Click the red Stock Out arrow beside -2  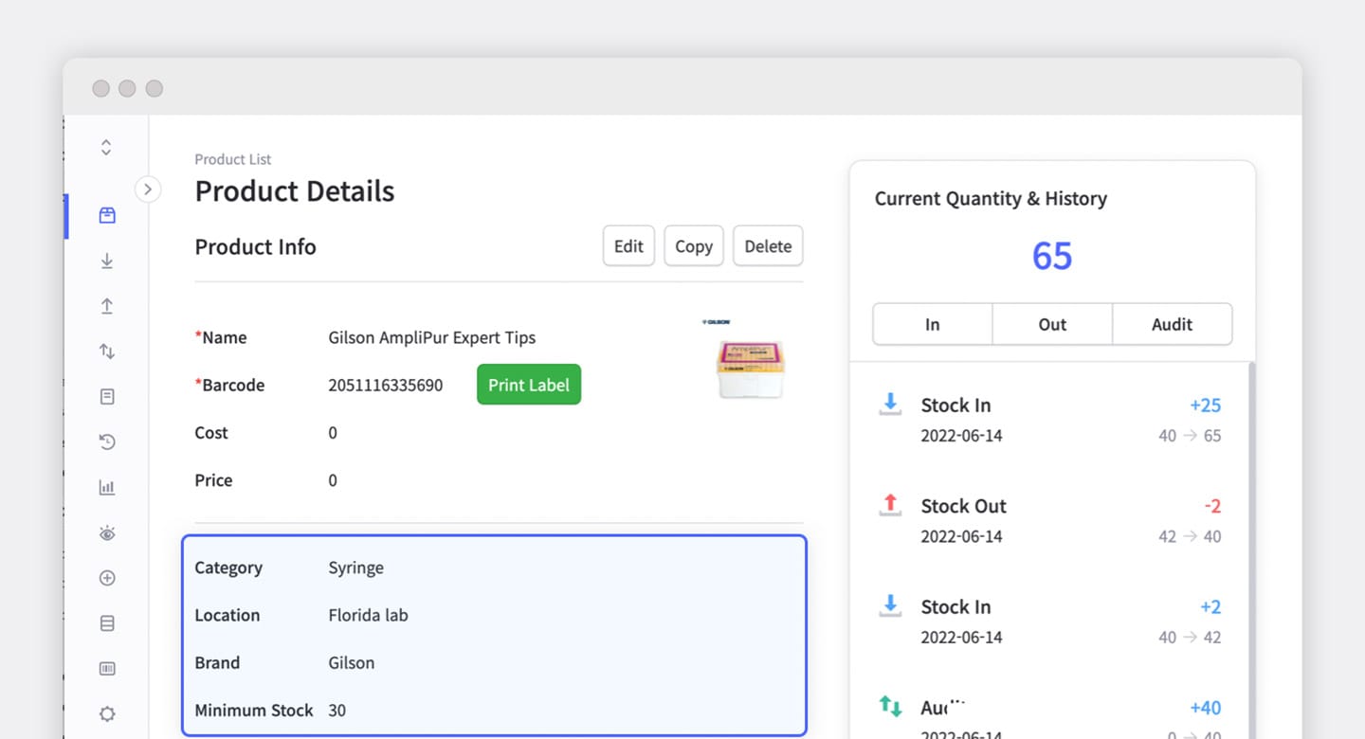[889, 505]
